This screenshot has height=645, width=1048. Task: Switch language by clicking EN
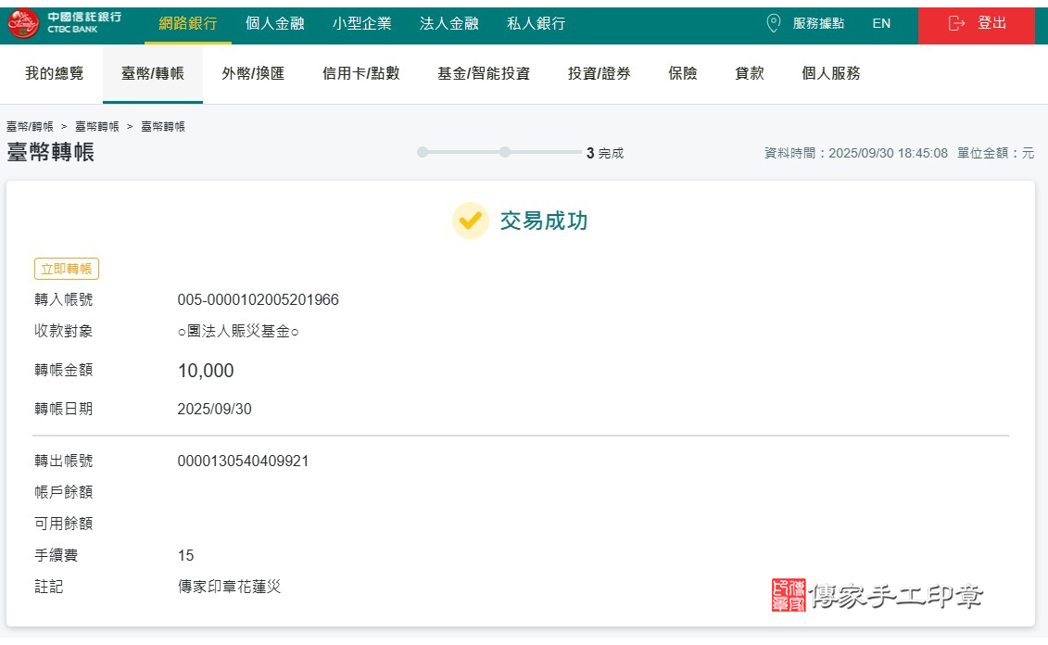(881, 25)
